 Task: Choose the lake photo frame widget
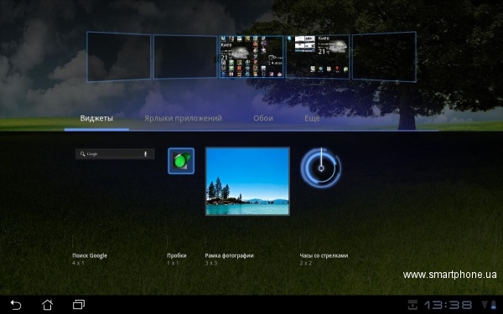pyautogui.click(x=247, y=182)
